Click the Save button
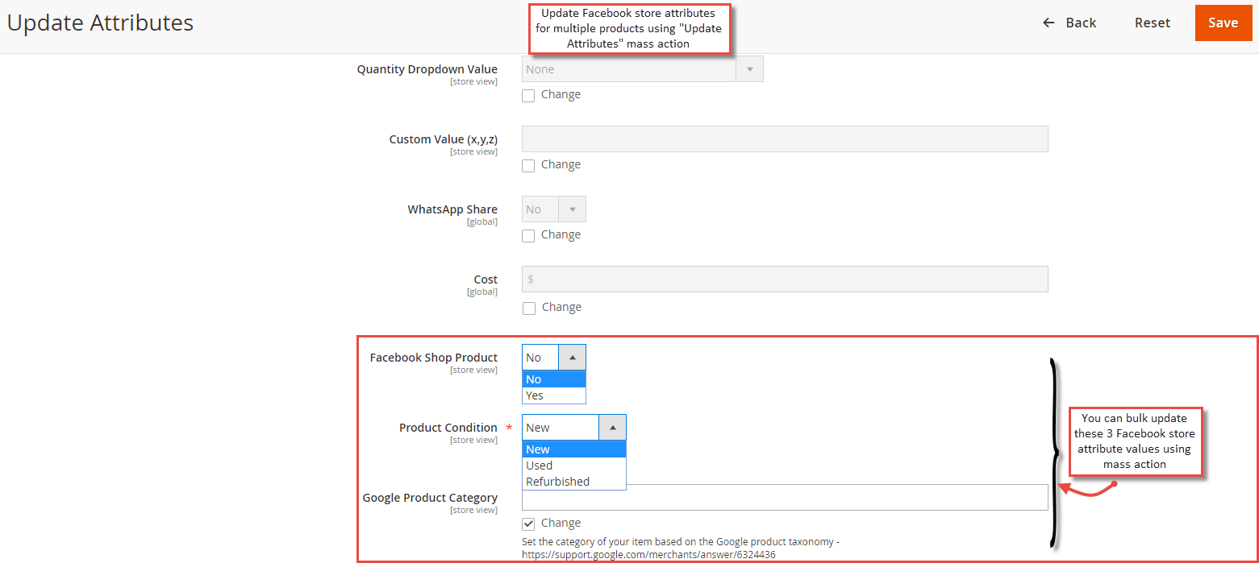Image resolution: width=1259 pixels, height=563 pixels. tap(1223, 23)
